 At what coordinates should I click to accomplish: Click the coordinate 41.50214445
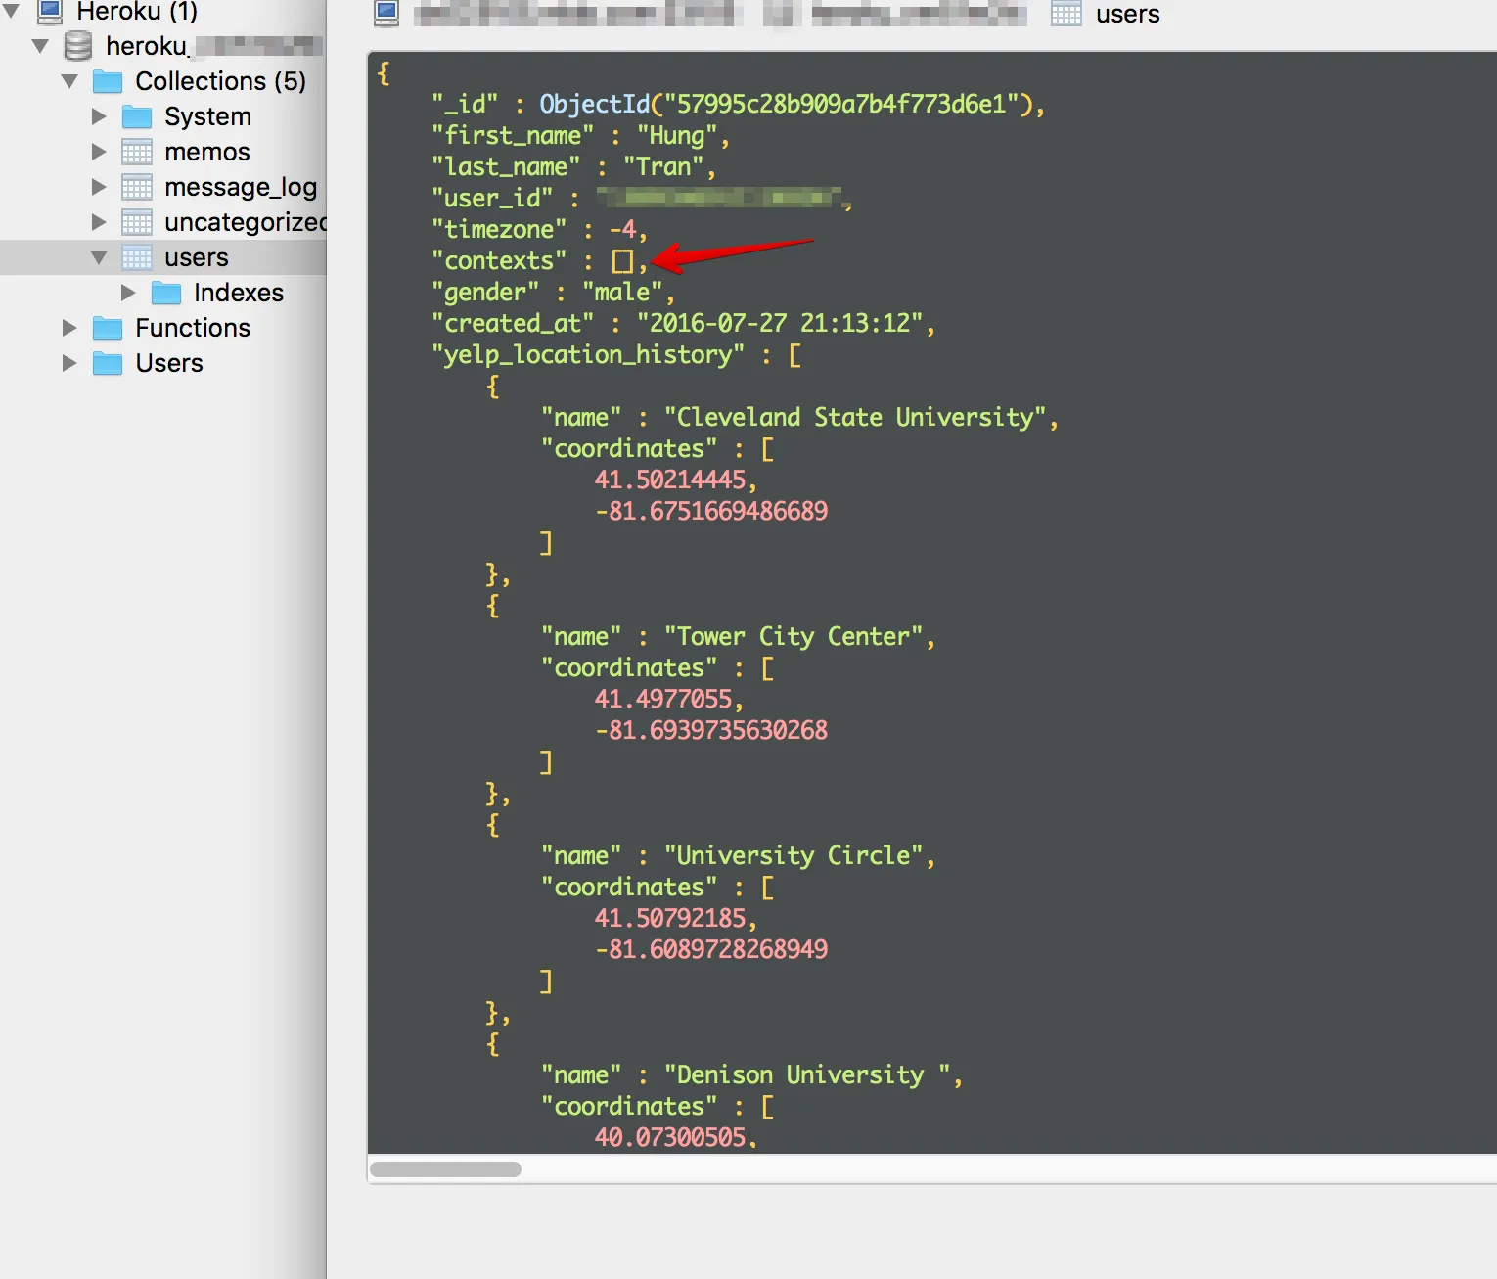click(670, 480)
